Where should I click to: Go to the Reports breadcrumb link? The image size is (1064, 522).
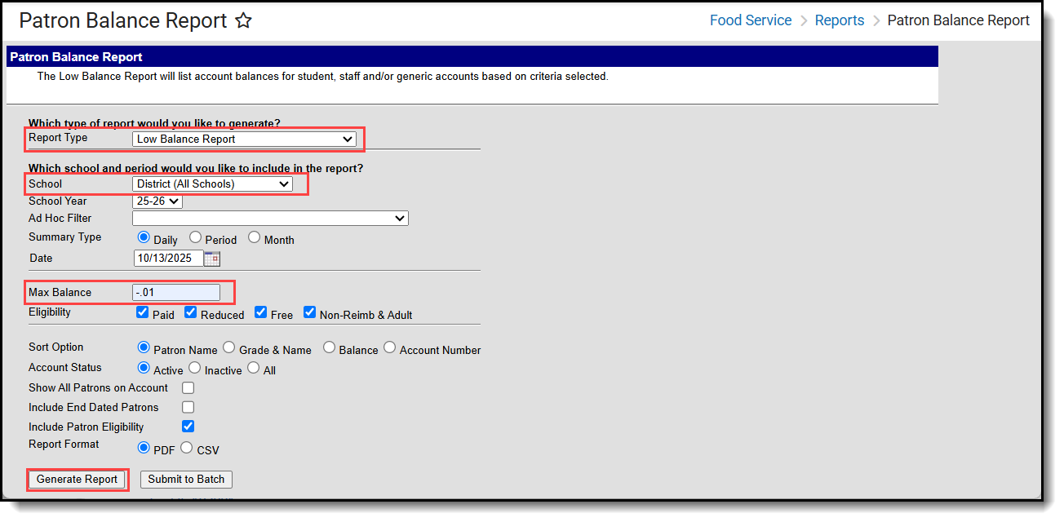click(x=840, y=20)
